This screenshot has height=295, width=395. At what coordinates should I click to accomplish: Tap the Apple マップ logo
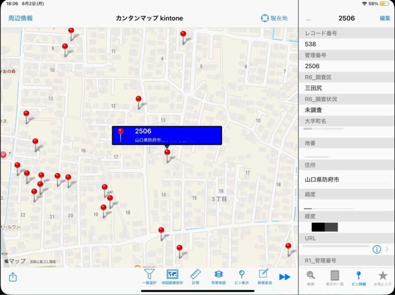[x=15, y=261]
